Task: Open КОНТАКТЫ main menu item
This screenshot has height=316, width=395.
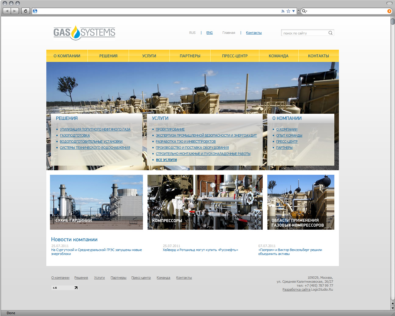Action: (x=318, y=56)
